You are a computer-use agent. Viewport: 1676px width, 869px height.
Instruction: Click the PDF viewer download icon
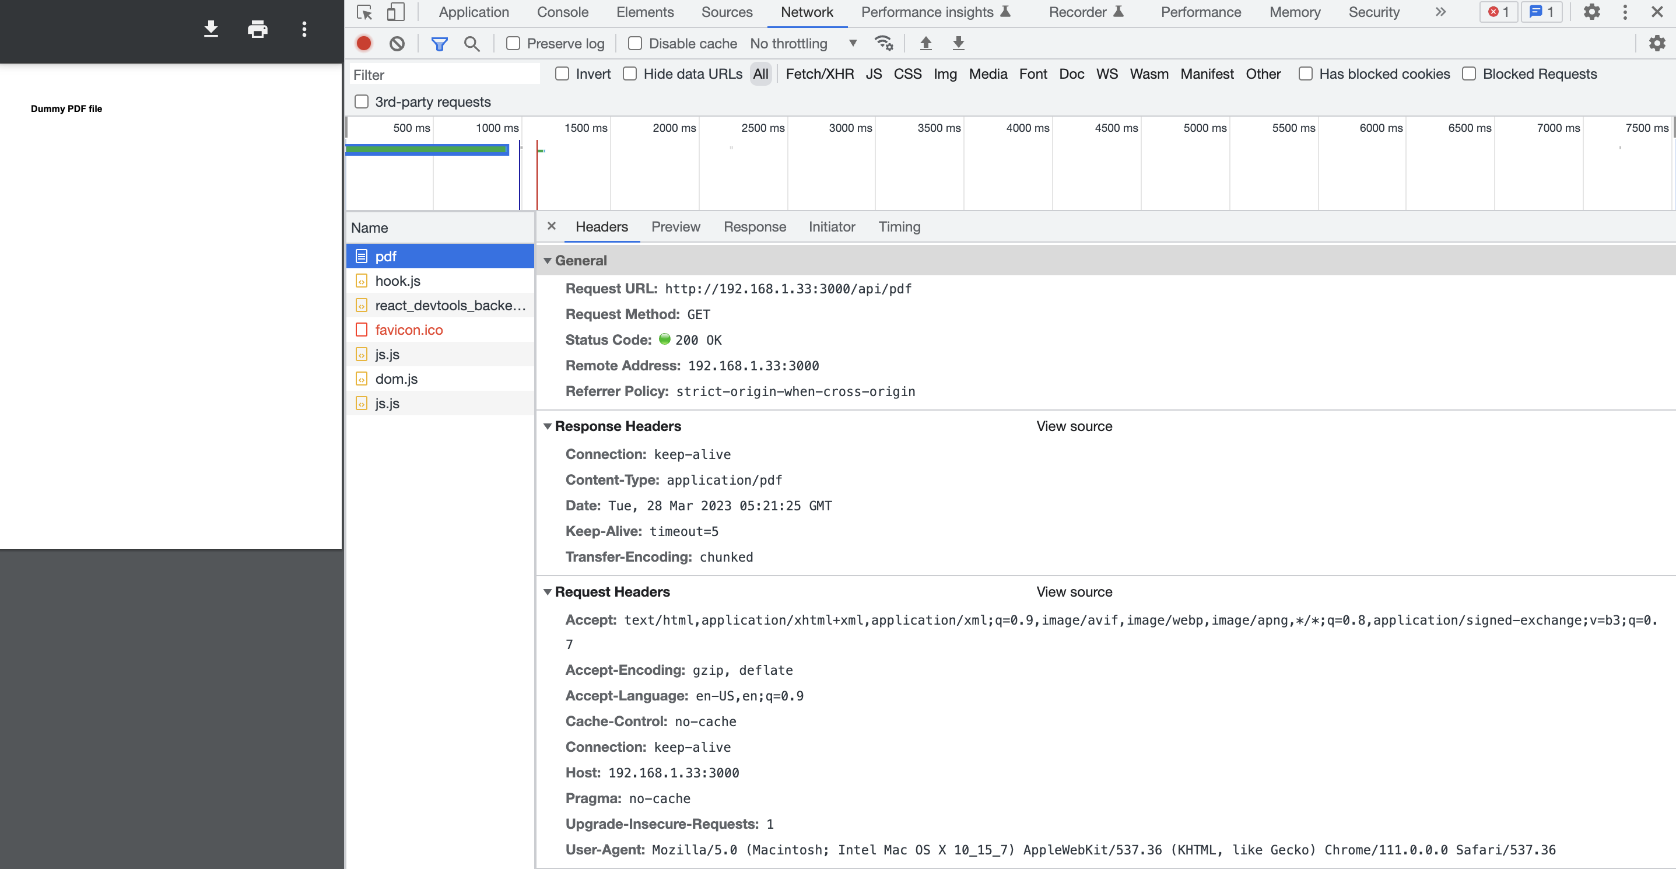211,29
